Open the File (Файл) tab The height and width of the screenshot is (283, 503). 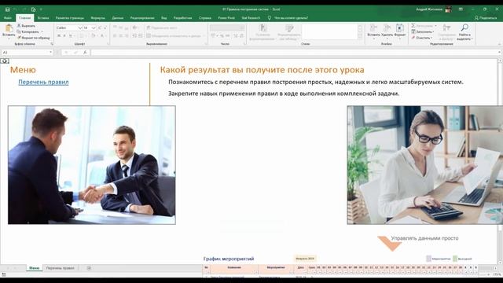tap(8, 18)
